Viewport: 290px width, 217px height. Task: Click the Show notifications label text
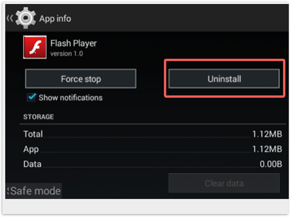coord(71,98)
